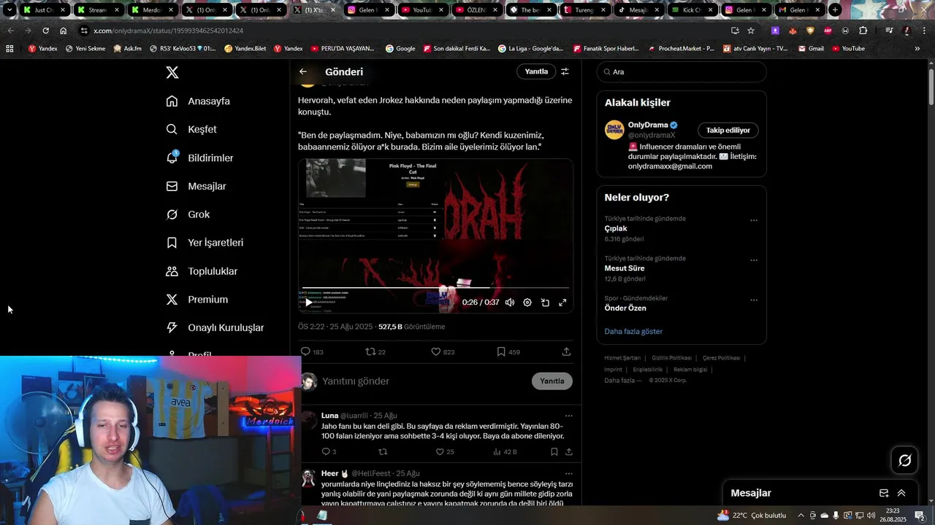Mute the video volume icon
Image resolution: width=935 pixels, height=525 pixels.
tap(510, 303)
